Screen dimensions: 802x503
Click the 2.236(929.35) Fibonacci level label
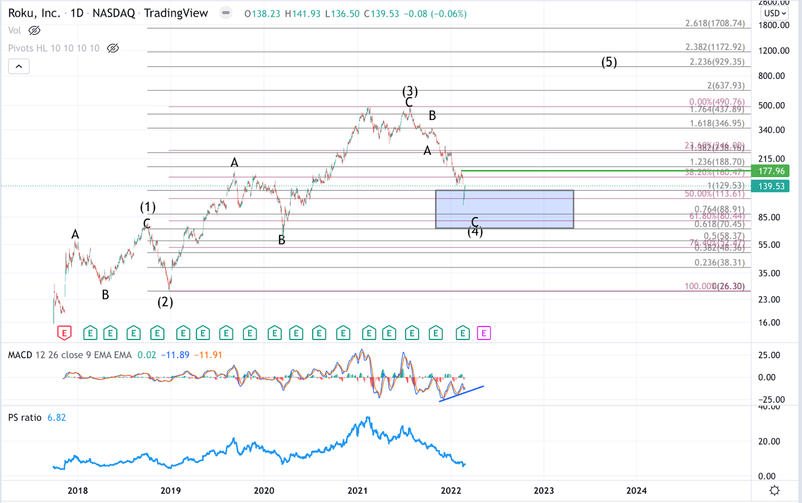[x=717, y=62]
